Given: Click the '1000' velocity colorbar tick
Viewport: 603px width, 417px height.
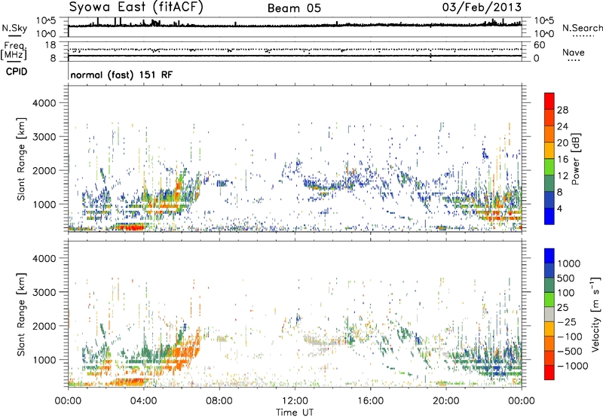Looking at the screenshot, I should point(569,263).
